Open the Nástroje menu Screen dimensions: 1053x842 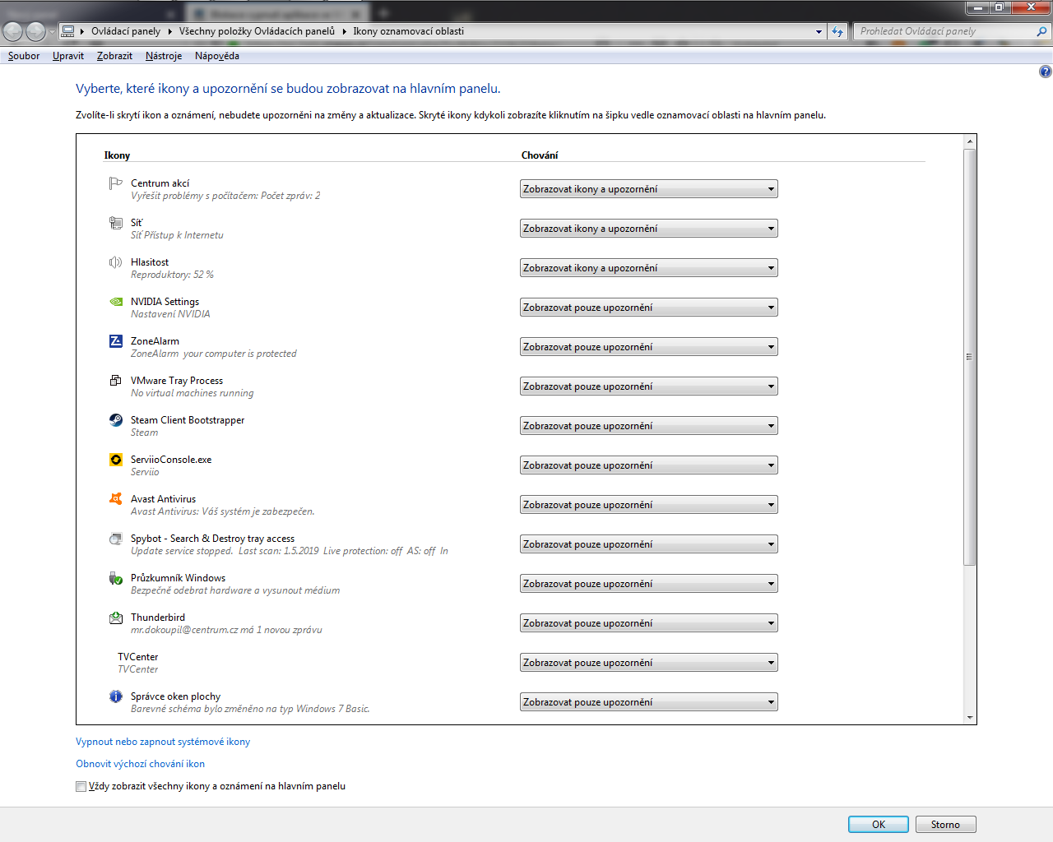pyautogui.click(x=164, y=56)
